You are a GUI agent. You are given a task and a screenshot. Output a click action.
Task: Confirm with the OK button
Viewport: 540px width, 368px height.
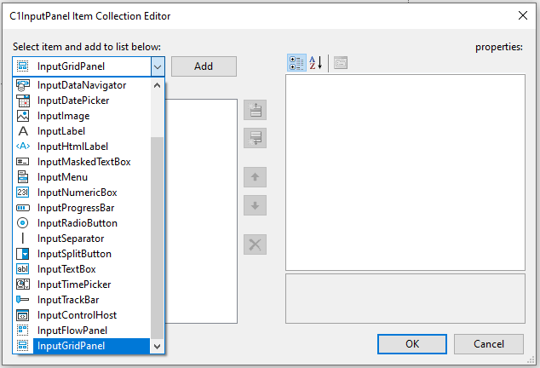pos(412,344)
